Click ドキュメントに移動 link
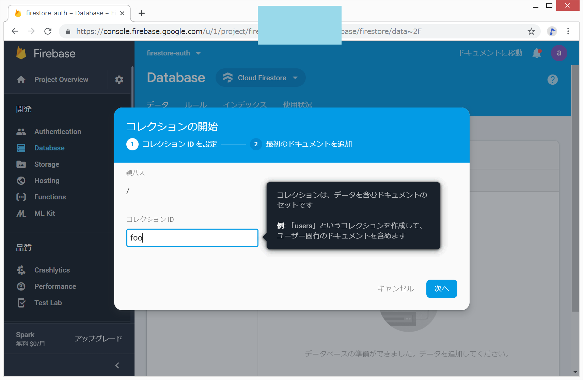This screenshot has width=583, height=380. click(x=490, y=53)
